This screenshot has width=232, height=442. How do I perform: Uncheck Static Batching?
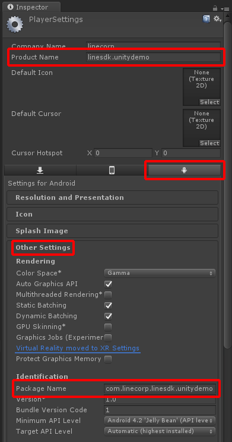(108, 306)
